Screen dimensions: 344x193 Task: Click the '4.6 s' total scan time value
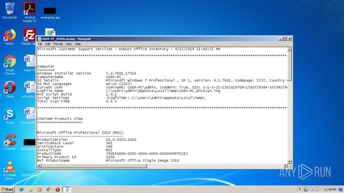click(x=111, y=101)
